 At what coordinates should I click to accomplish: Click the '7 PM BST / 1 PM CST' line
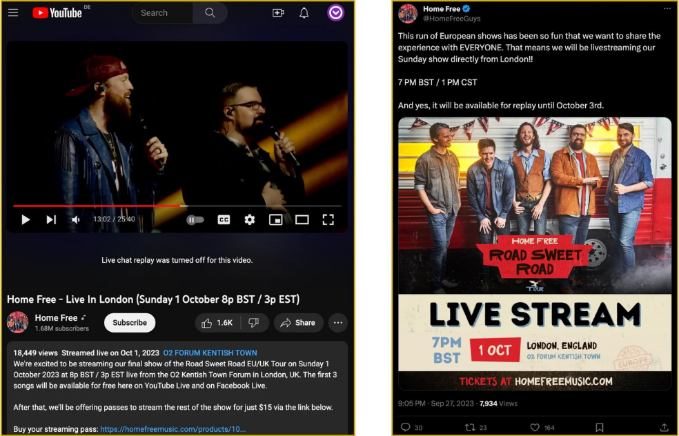pos(437,82)
